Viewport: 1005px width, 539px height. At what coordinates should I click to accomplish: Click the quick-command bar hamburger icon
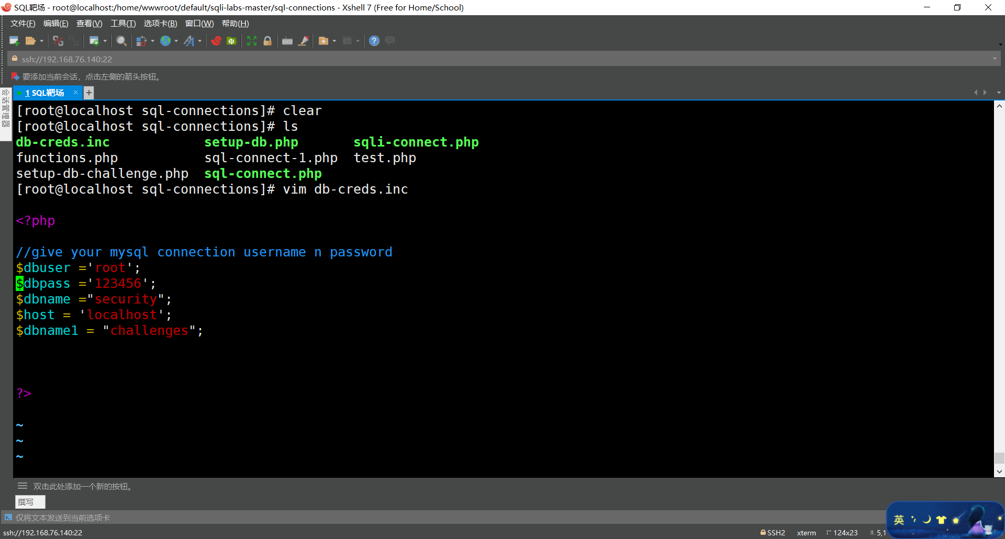pyautogui.click(x=23, y=486)
